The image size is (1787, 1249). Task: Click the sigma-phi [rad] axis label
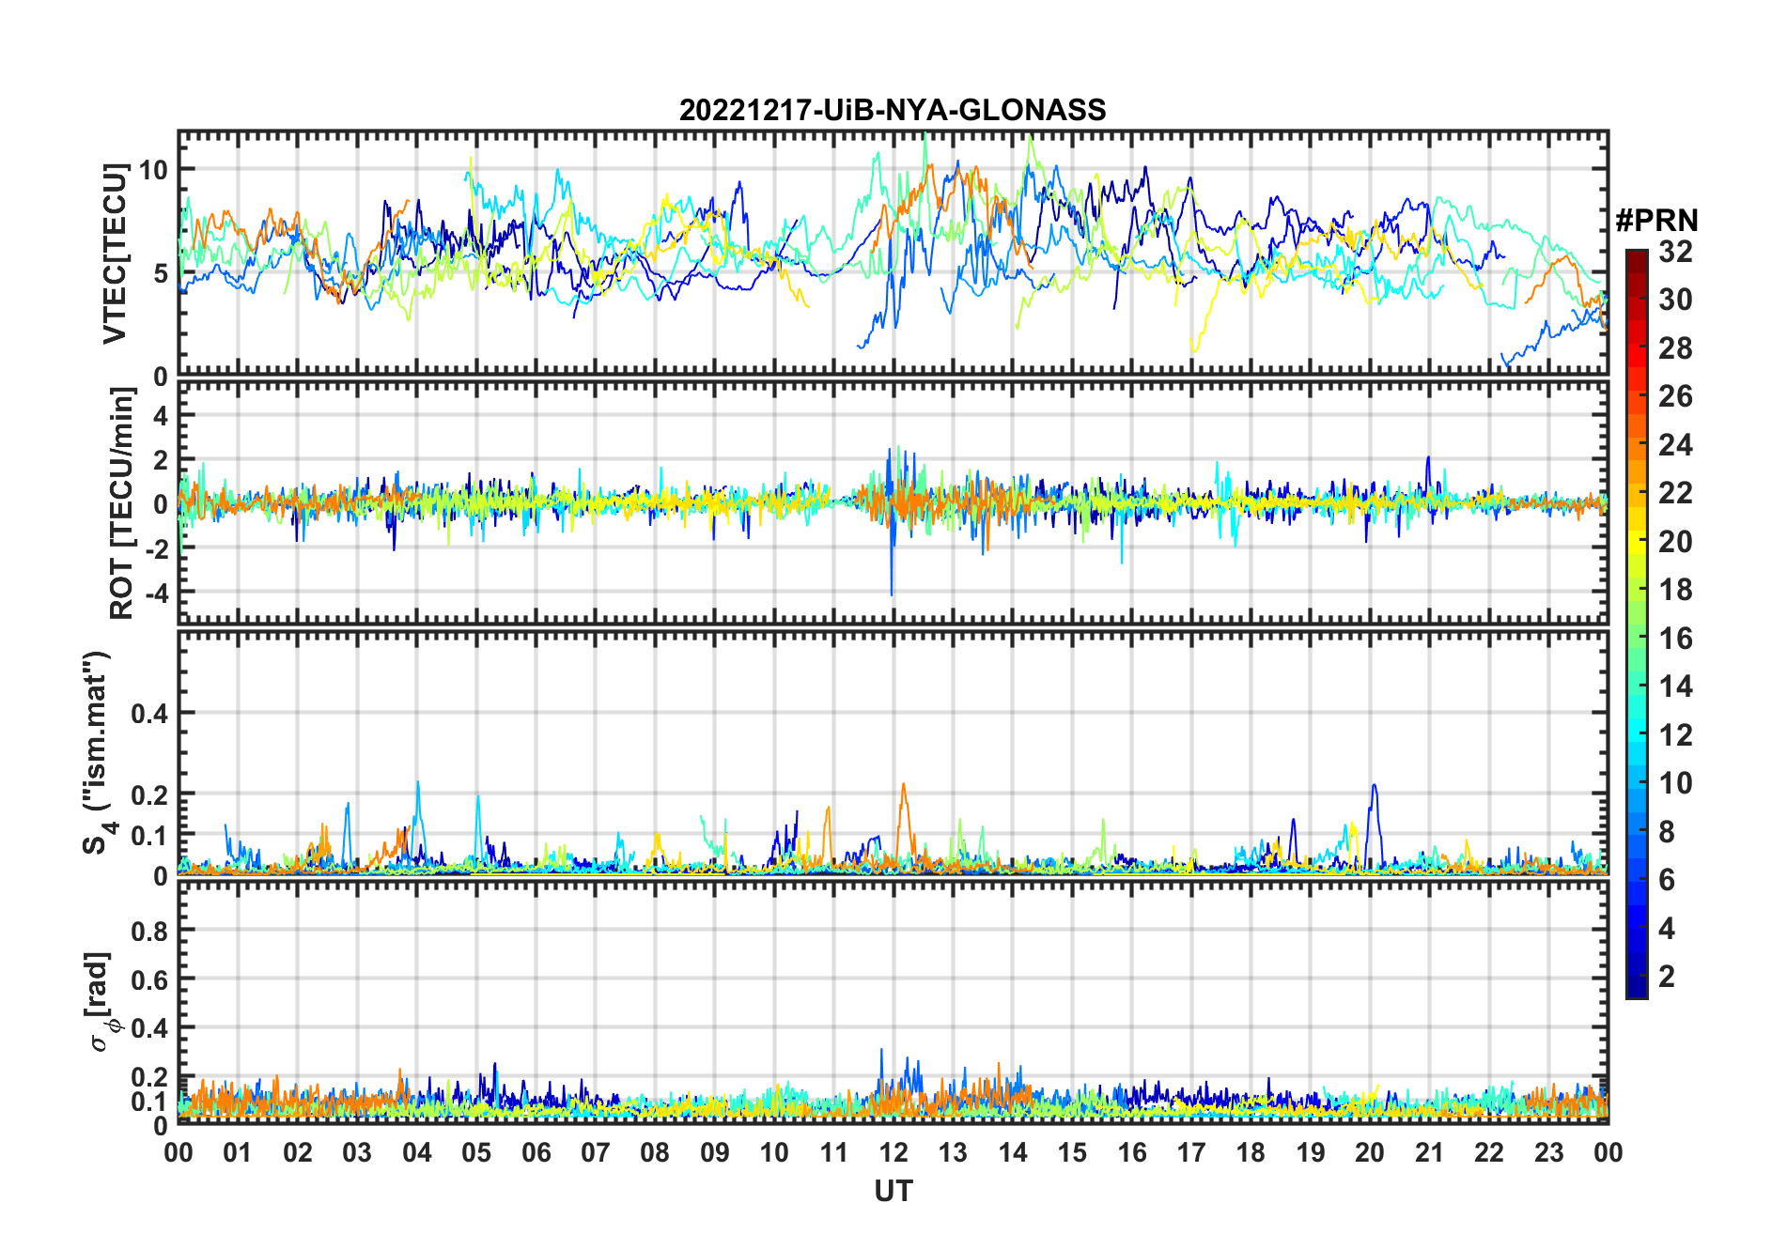tap(101, 1002)
